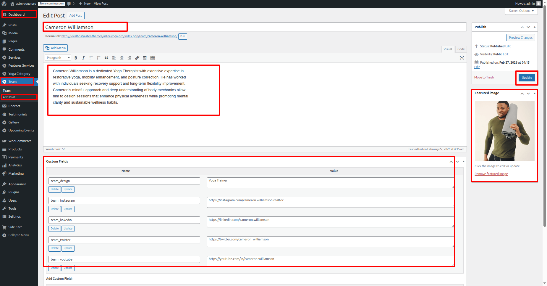Toggle bold formatting in editor toolbar

(x=76, y=58)
